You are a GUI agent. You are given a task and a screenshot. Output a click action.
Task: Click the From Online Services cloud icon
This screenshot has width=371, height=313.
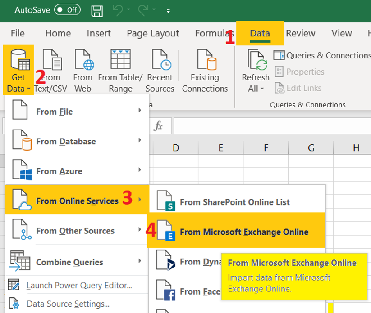pos(22,200)
